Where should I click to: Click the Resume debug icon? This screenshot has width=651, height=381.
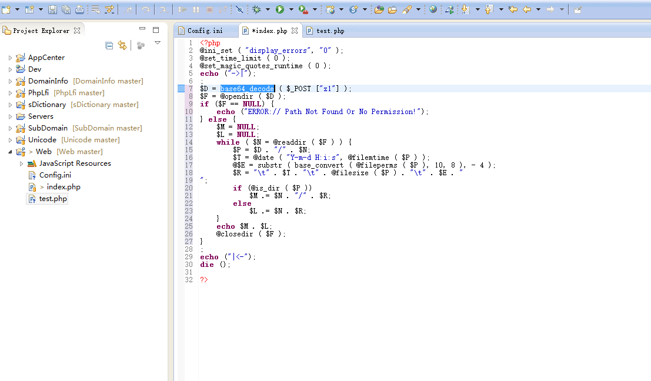pyautogui.click(x=182, y=9)
